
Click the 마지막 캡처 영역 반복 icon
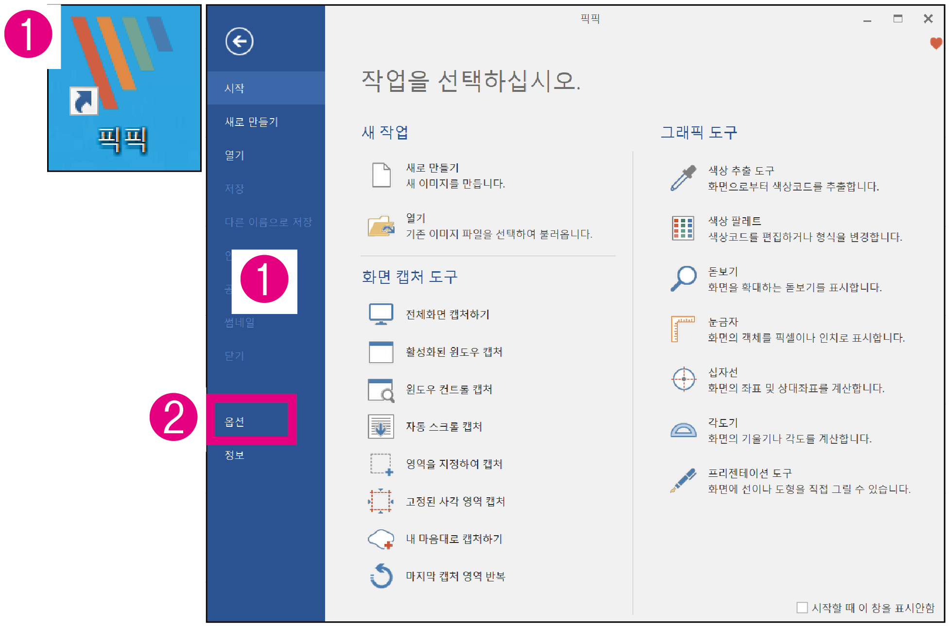coord(381,576)
